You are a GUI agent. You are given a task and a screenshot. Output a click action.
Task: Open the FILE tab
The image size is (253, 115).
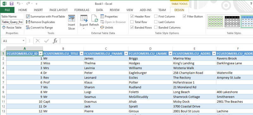click(x=7, y=10)
